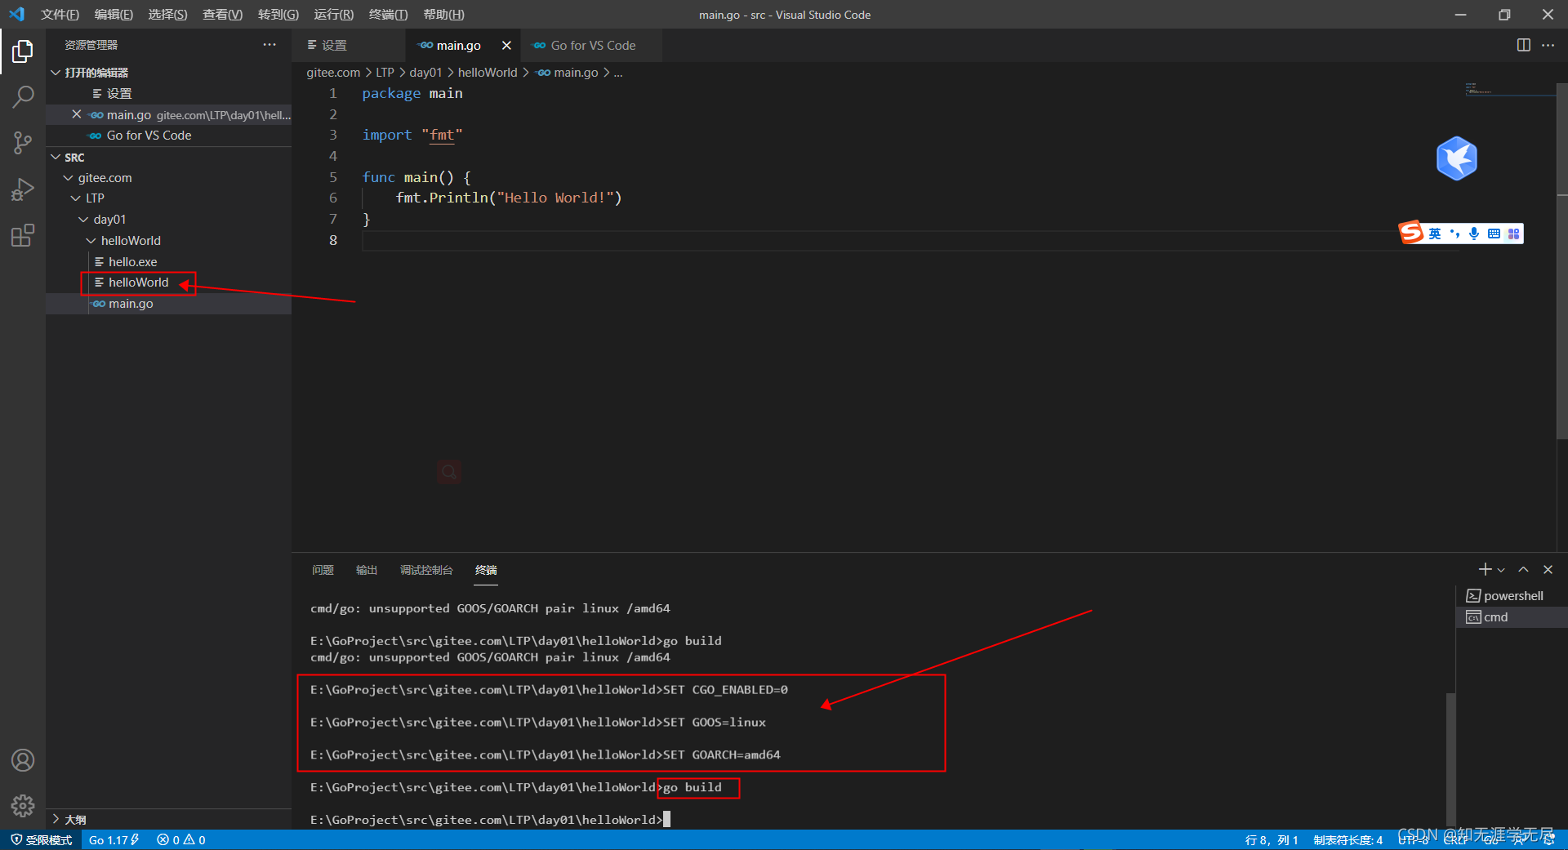Click the editor vertical scrollbar
Image resolution: width=1568 pixels, height=850 pixels.
[1562, 261]
